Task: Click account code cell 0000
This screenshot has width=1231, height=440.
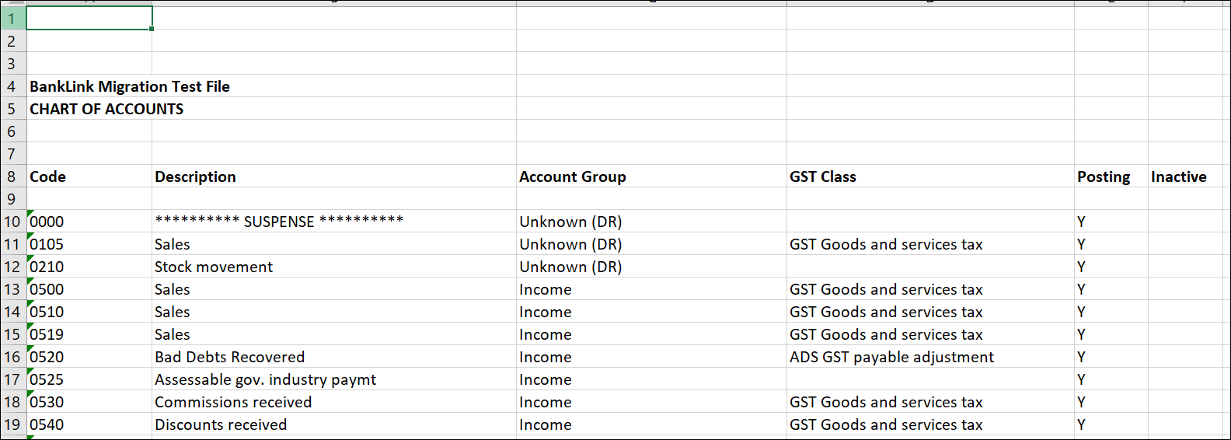Action: pyautogui.click(x=47, y=222)
